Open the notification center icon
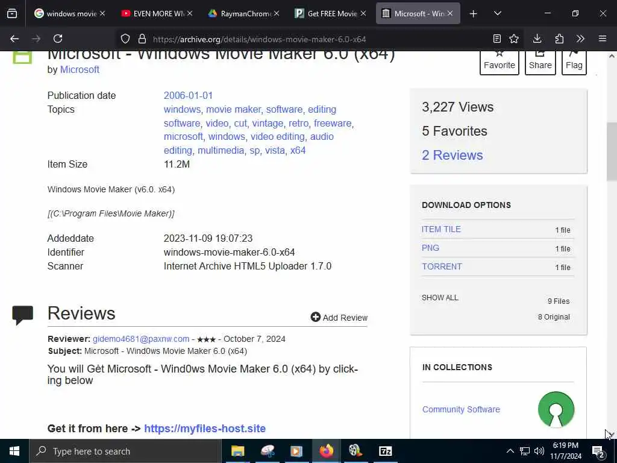This screenshot has height=463, width=617. point(598,452)
